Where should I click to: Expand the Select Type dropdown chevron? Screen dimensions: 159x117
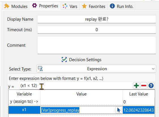point(153,69)
